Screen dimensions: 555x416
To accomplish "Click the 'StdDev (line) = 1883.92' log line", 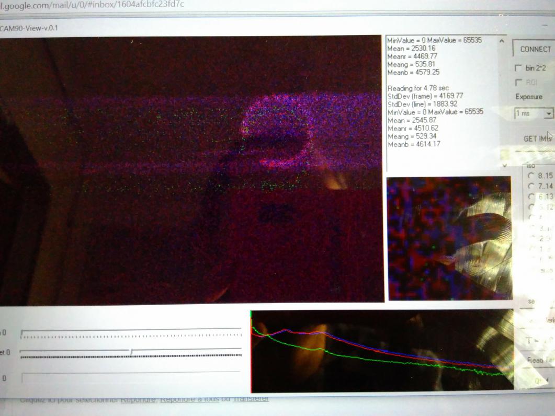I will 422,105.
